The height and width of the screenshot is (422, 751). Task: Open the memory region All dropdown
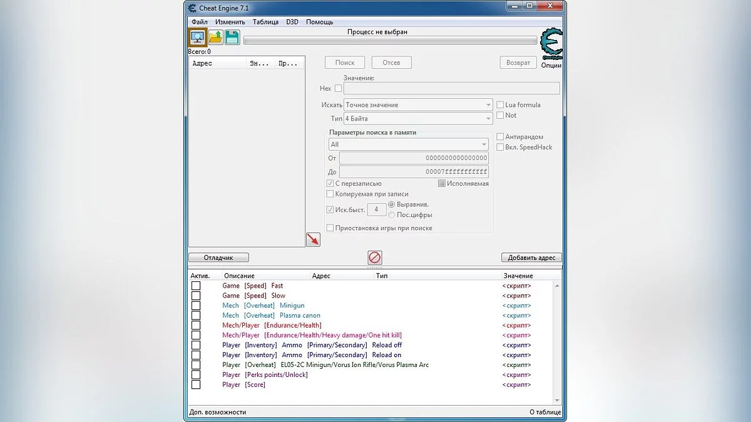coord(409,144)
